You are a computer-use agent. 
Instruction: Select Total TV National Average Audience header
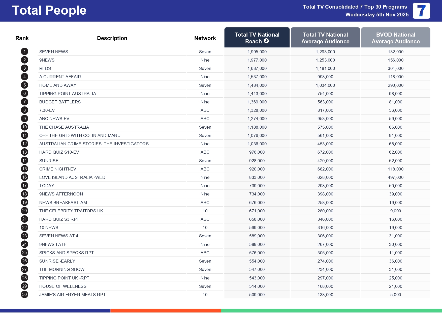pyautogui.click(x=325, y=38)
